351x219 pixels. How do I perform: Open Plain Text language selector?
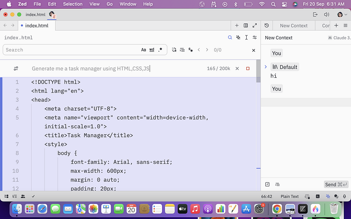click(x=289, y=196)
